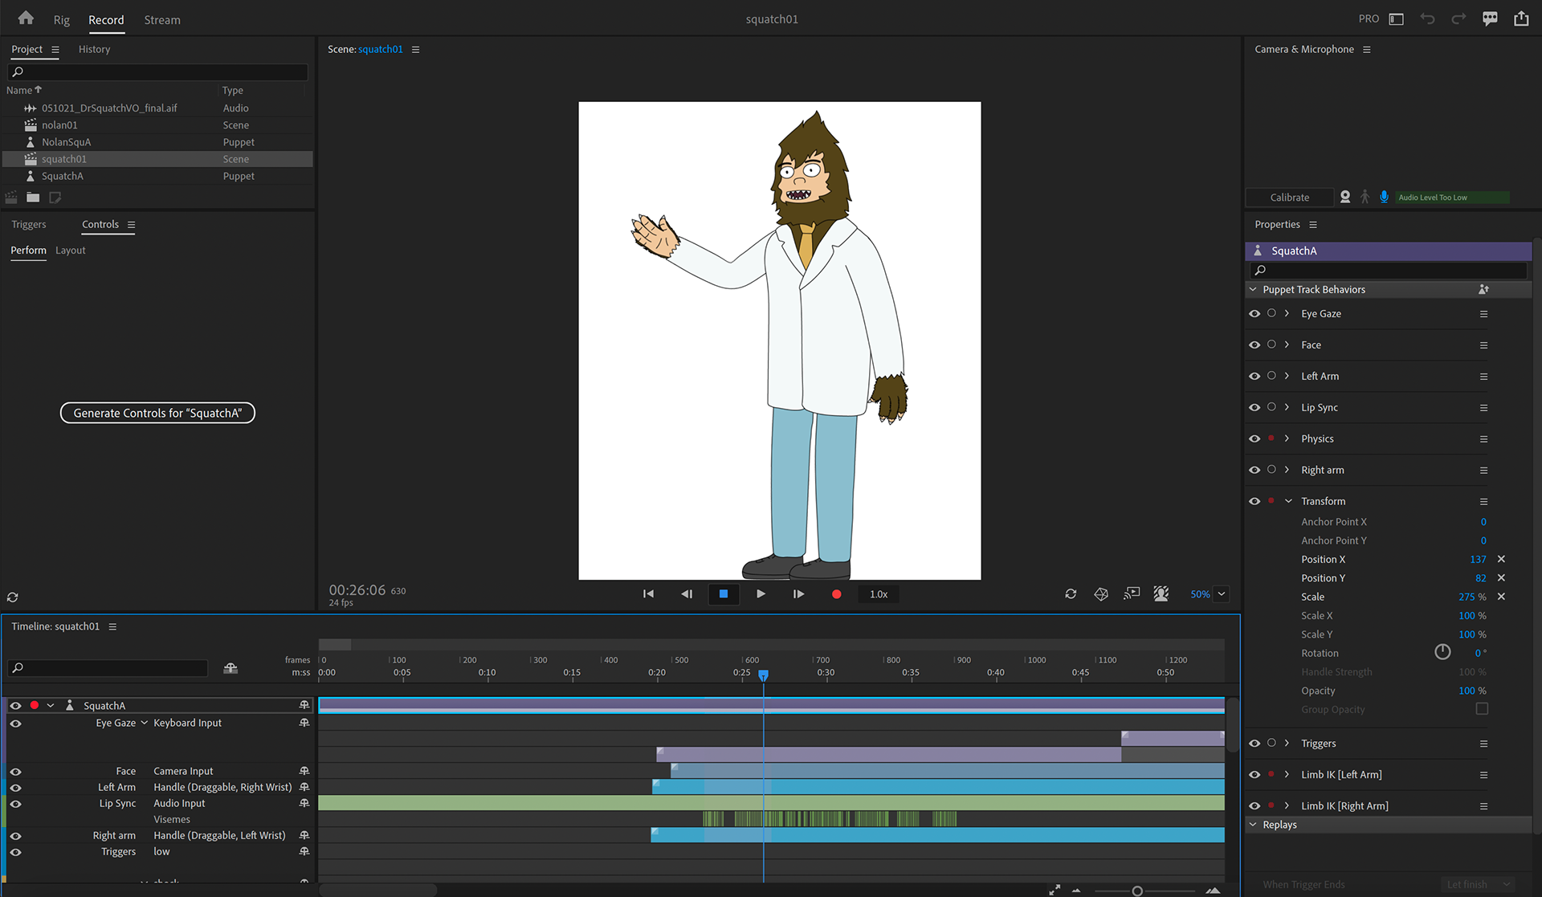Toggle visibility of the Triggers timeline row
The width and height of the screenshot is (1542, 897).
click(15, 852)
